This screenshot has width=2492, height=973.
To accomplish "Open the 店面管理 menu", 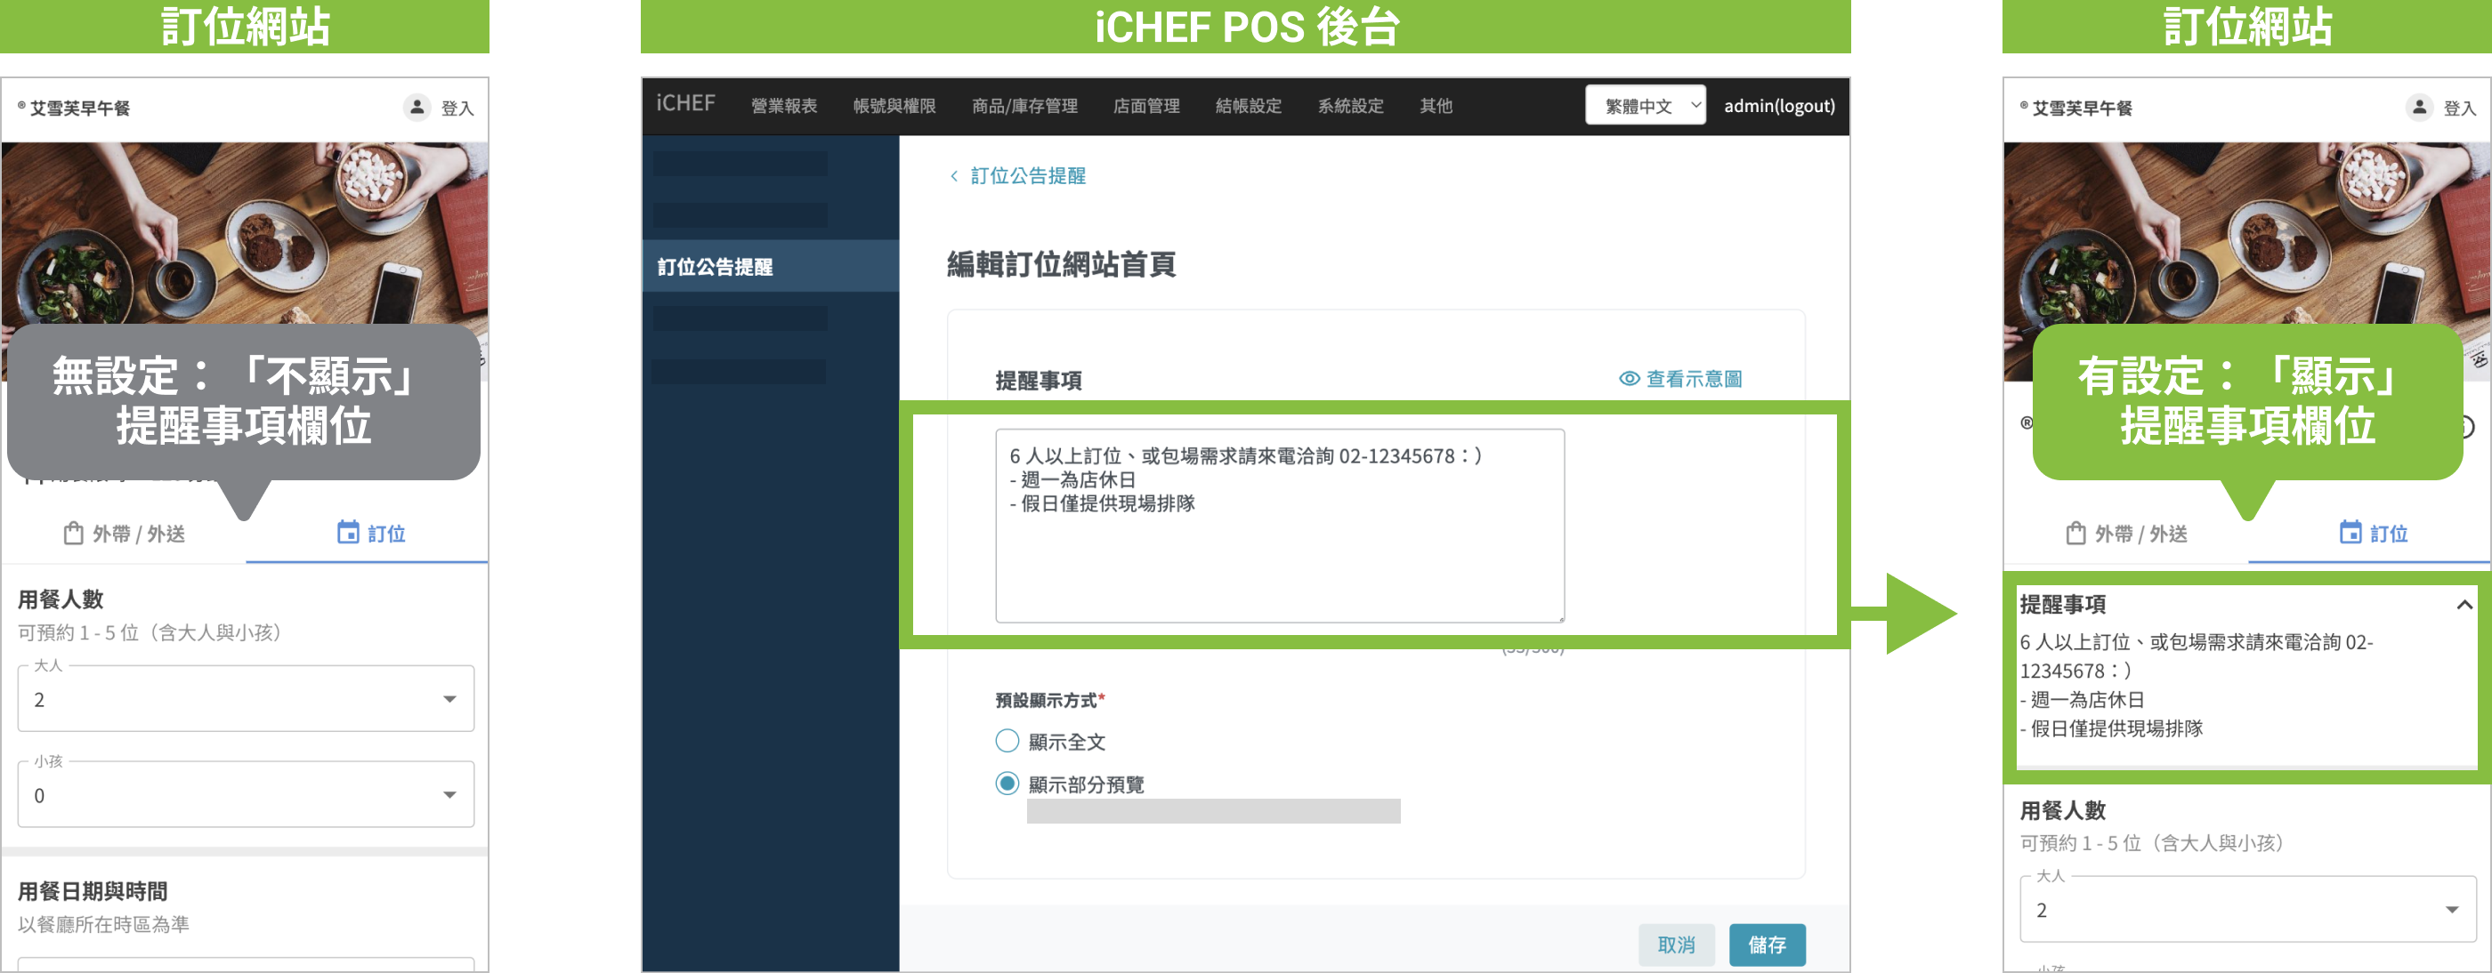I will point(1145,106).
